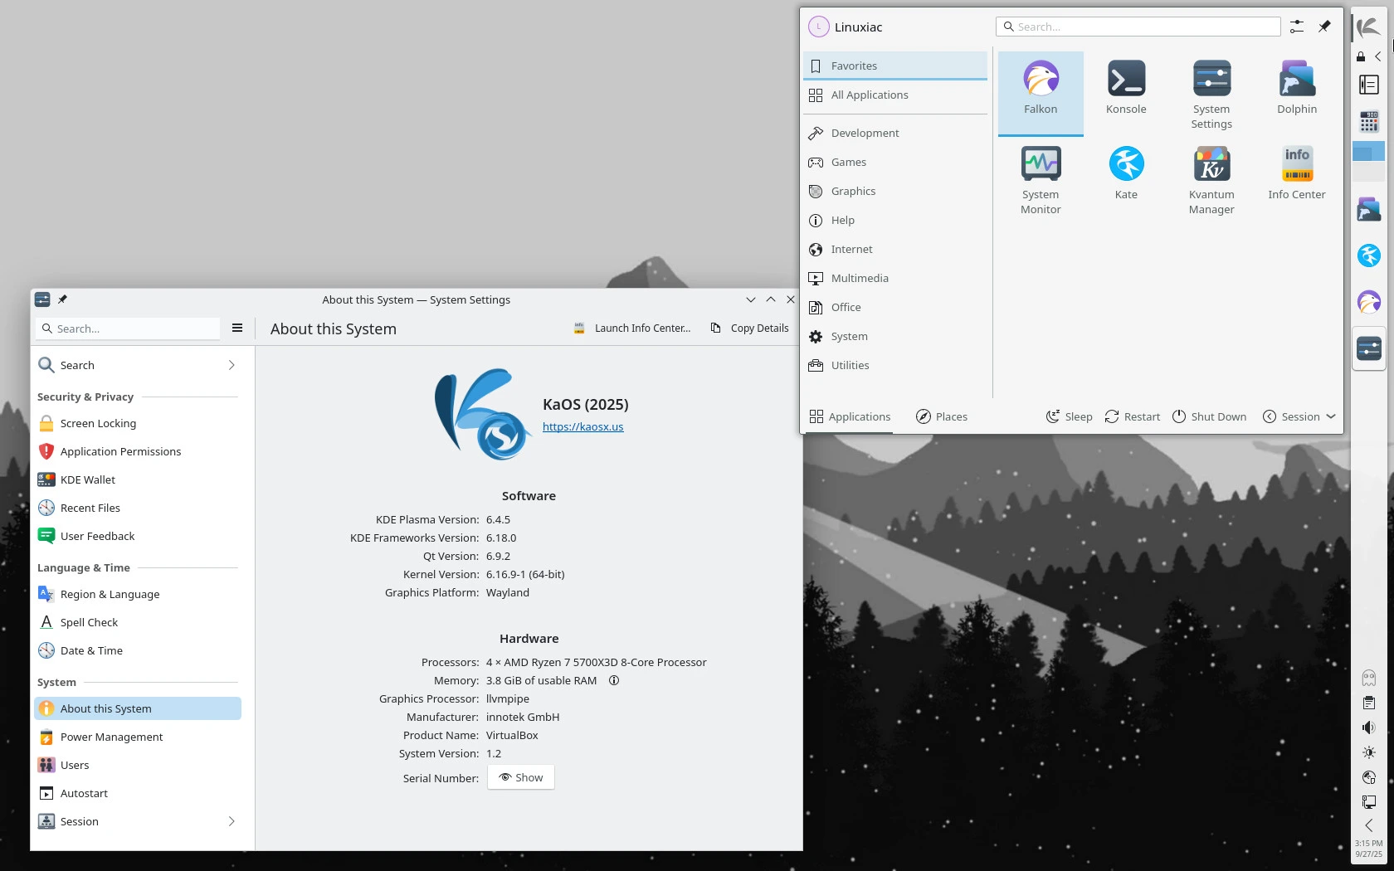
Task: Open brightness tray icon
Action: (x=1369, y=752)
